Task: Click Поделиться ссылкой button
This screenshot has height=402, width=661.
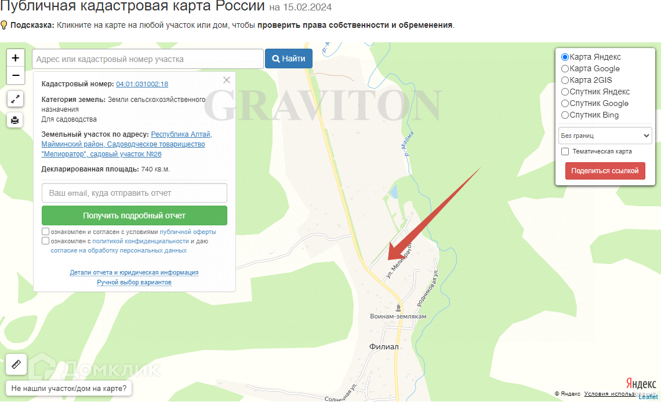Action: [x=605, y=171]
